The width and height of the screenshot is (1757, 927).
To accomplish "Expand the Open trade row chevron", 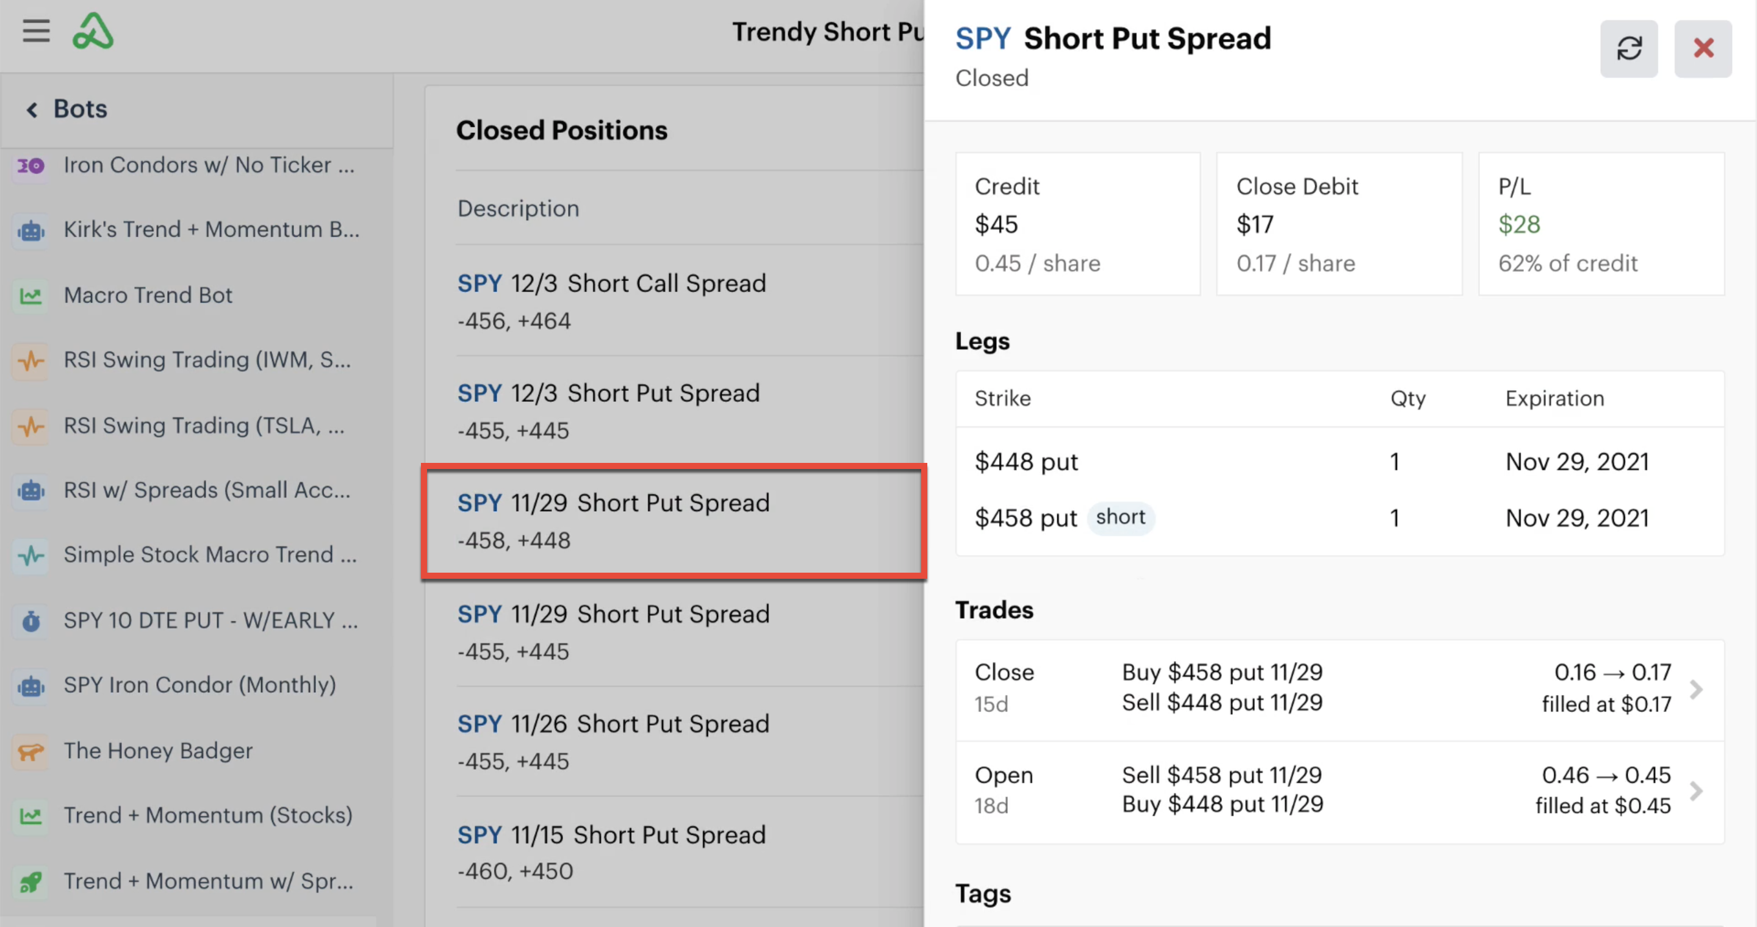I will (1695, 792).
